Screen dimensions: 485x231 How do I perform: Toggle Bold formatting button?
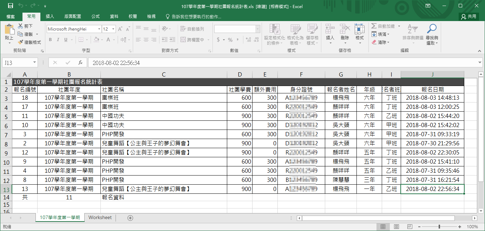pos(50,40)
